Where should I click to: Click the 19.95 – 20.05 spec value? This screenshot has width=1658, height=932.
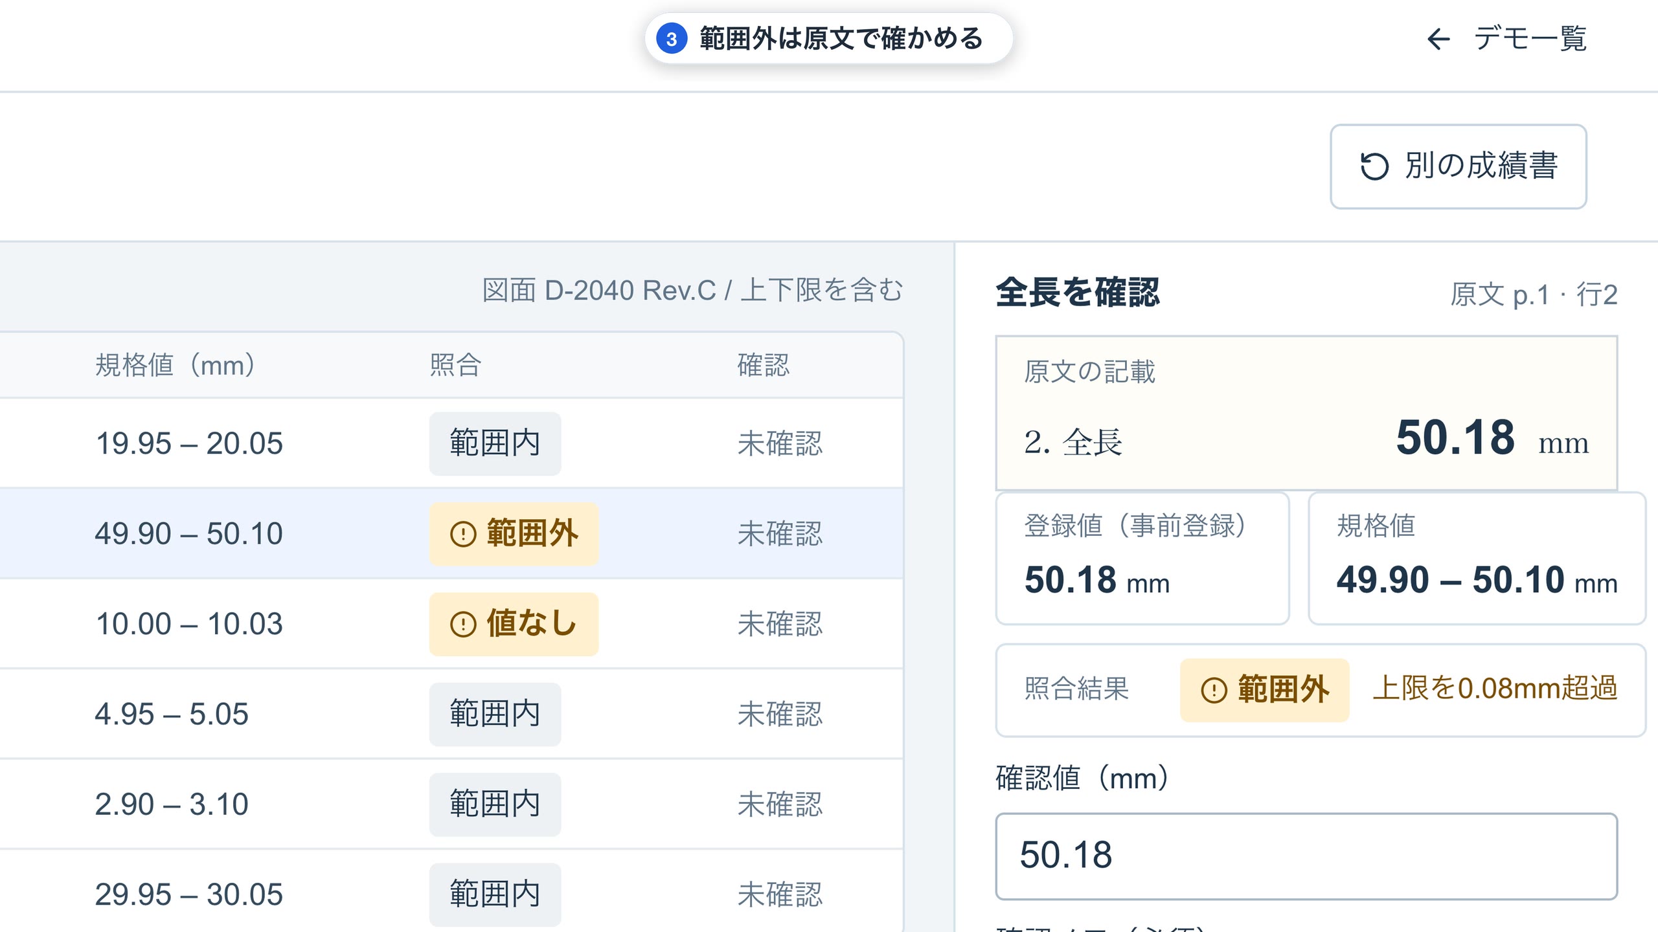pos(188,443)
